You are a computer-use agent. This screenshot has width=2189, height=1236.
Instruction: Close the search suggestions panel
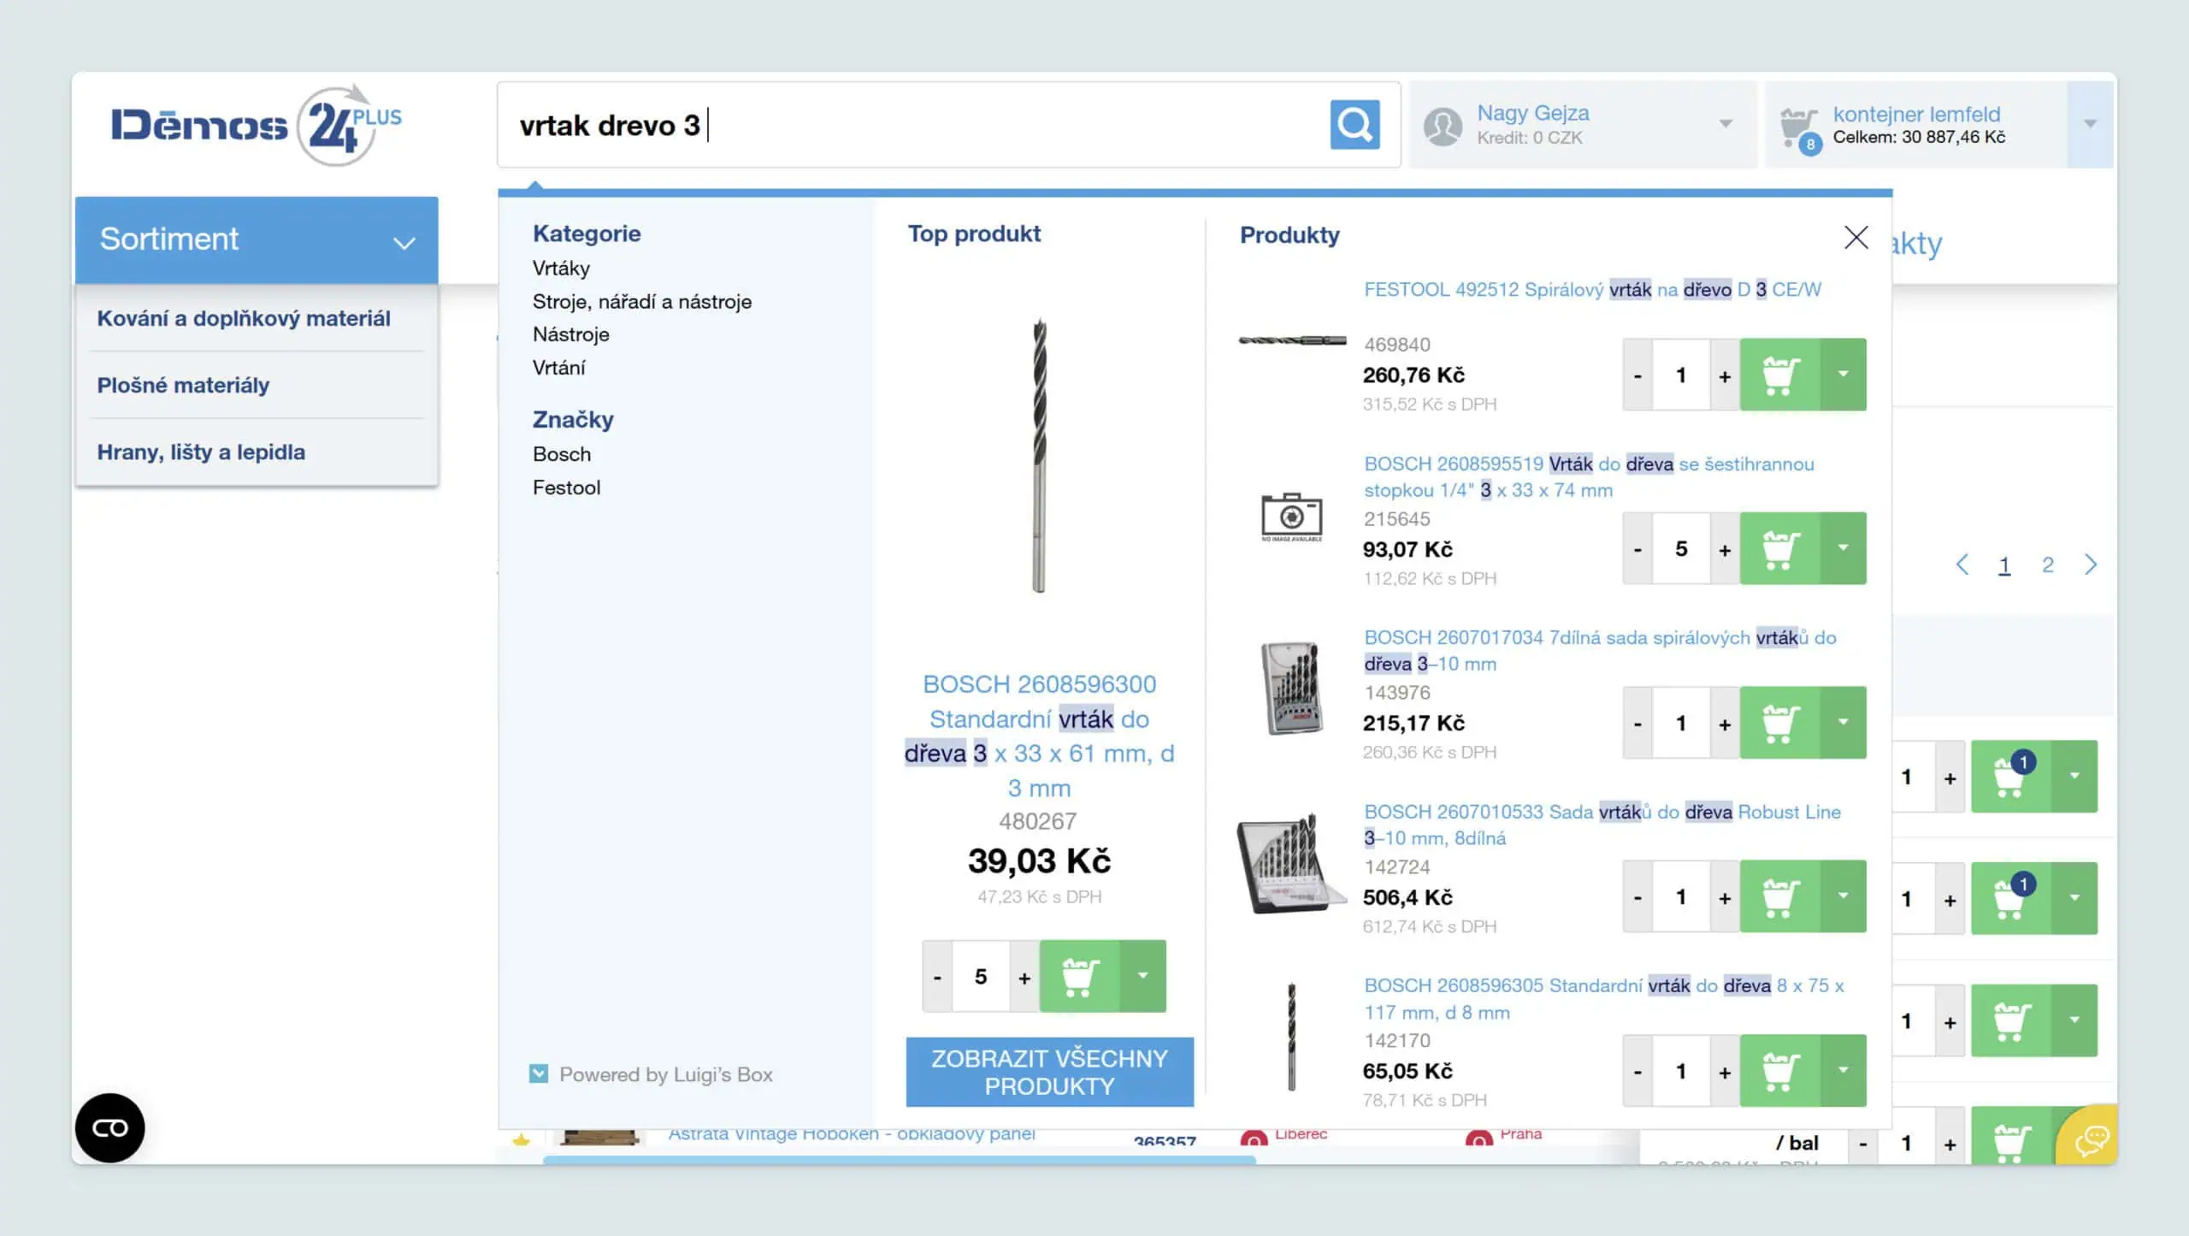[x=1856, y=237]
